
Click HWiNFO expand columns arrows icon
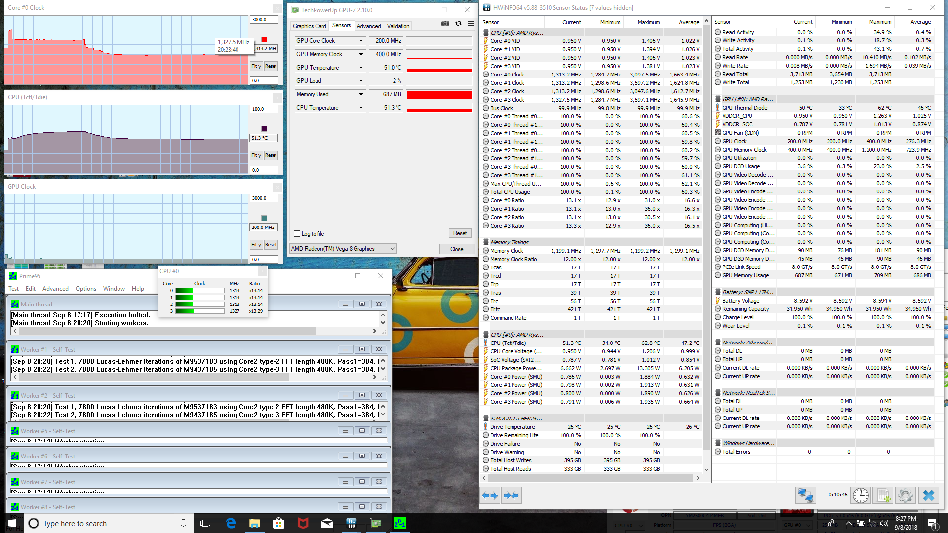point(490,495)
